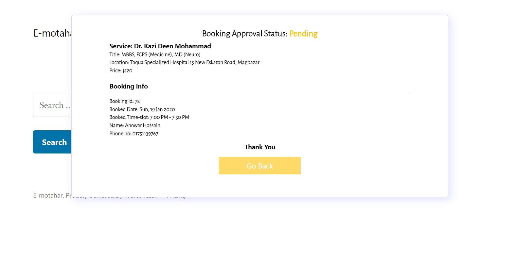Focus the Search text field
The image size is (517, 258).
point(52,105)
